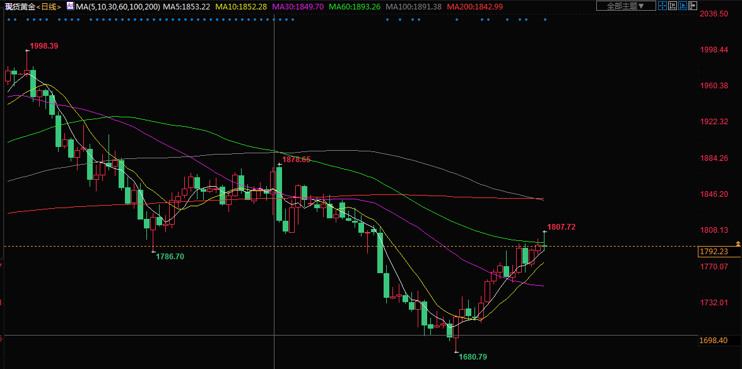
Task: Click the MA(5,10,30,60,100,200) parameters label
Action: [x=117, y=6]
